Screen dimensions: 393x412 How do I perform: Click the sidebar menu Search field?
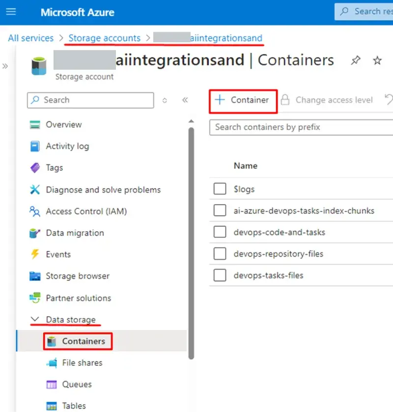pos(90,100)
